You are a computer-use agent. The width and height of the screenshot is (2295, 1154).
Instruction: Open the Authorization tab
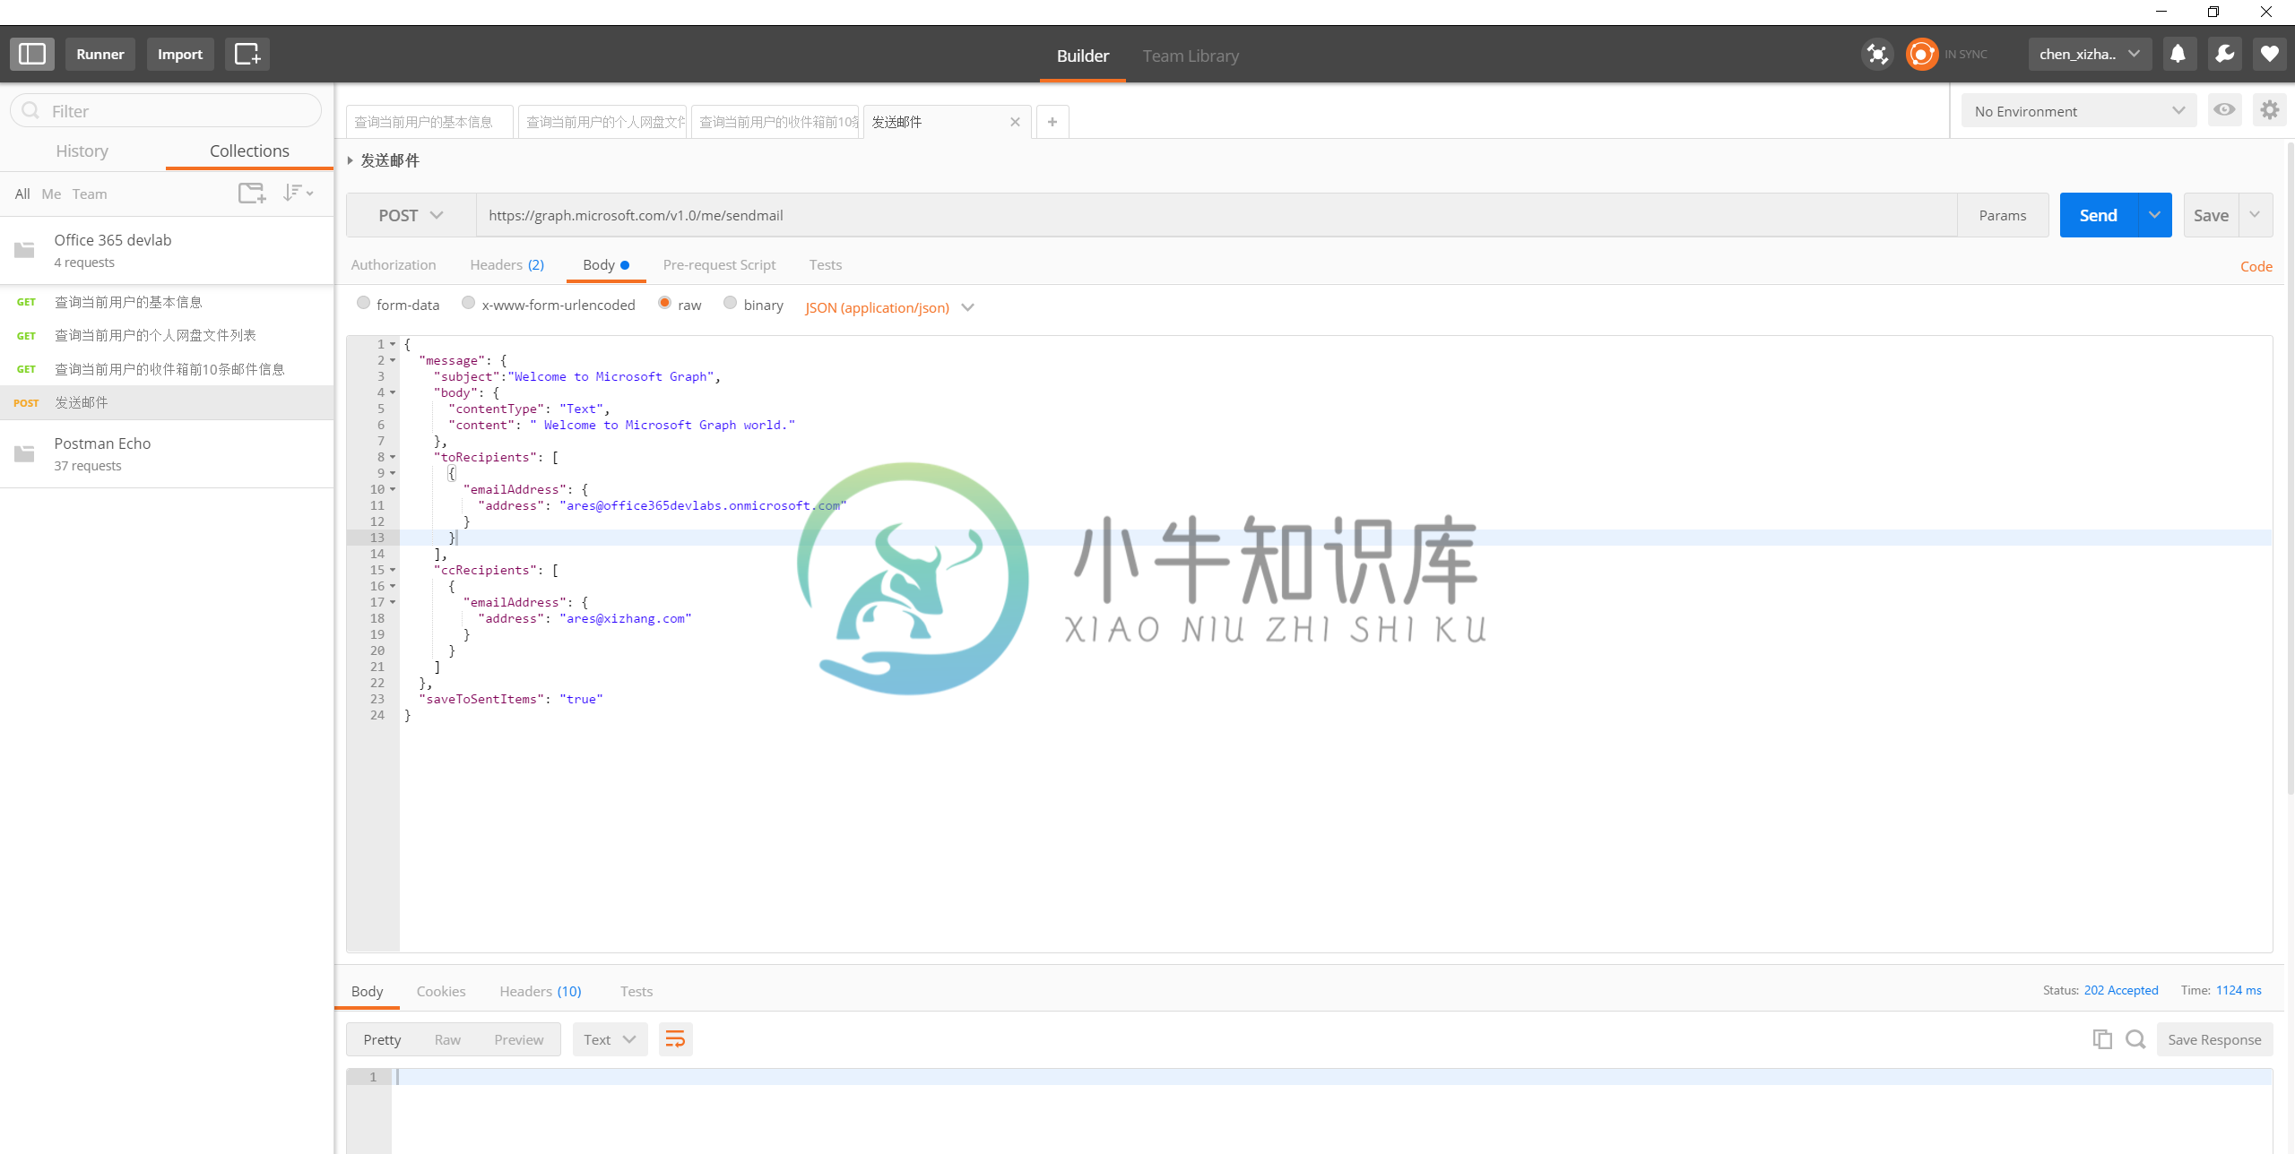[394, 264]
